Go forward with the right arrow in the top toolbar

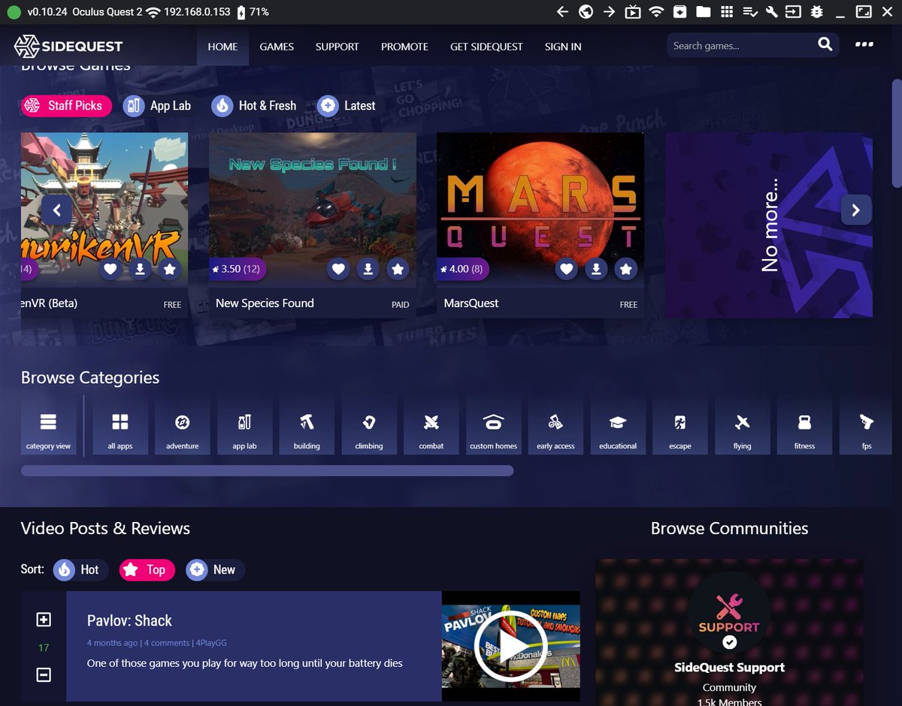(x=609, y=12)
